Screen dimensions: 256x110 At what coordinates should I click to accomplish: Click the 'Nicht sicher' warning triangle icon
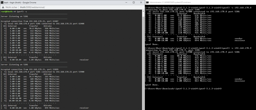pos(3,7)
